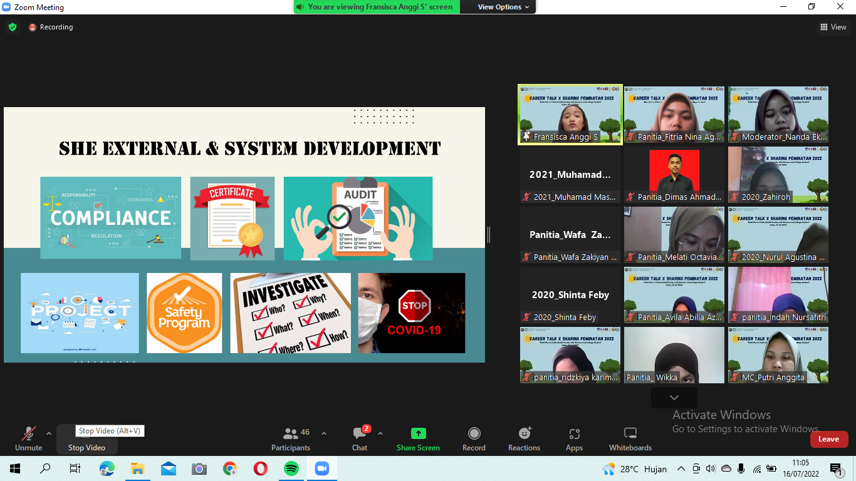This screenshot has height=481, width=856.
Task: Expand audio settings arrow beside Unmute
Action: pos(49,433)
